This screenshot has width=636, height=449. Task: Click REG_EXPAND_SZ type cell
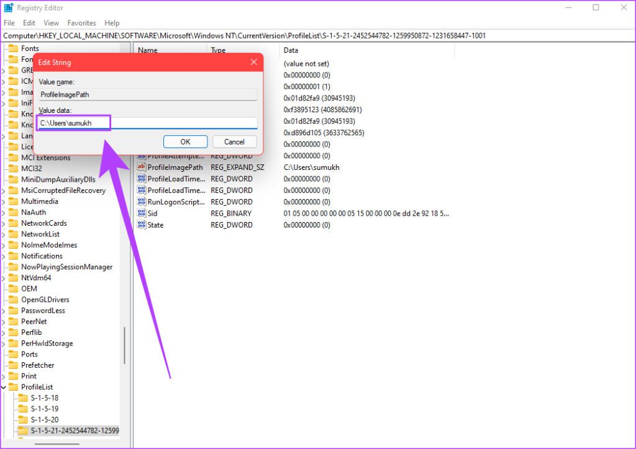pos(237,167)
